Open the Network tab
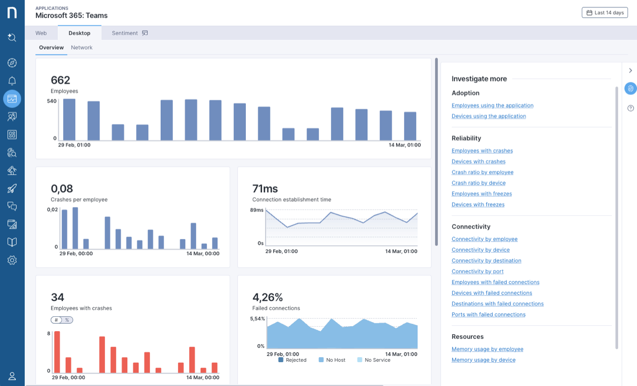Viewport: 637px width, 386px height. click(82, 47)
